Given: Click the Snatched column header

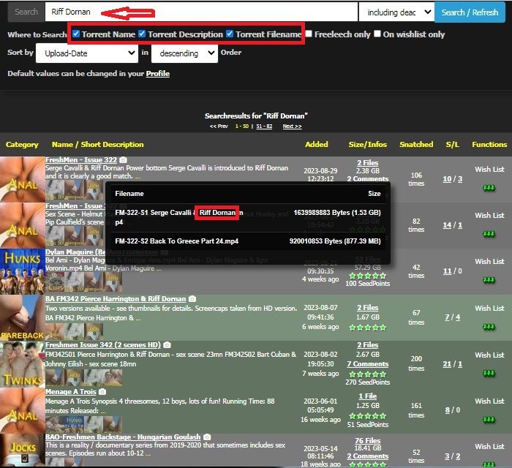Looking at the screenshot, I should click(416, 145).
